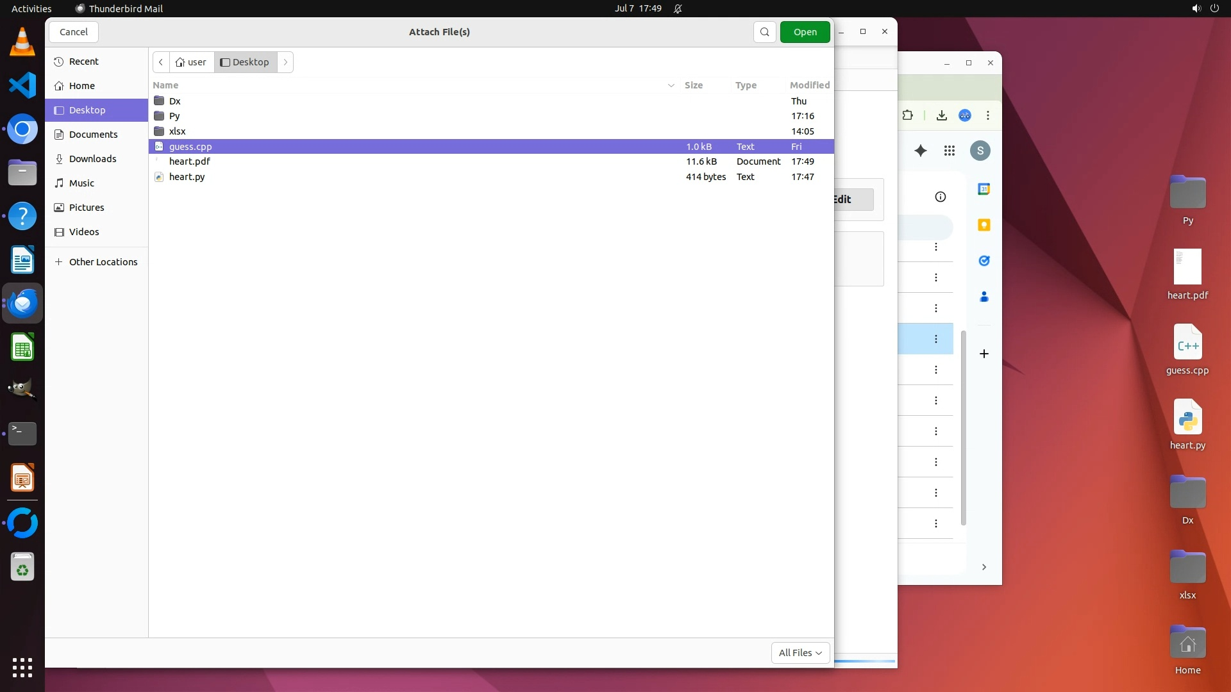Launch Thunderbird from the dock
The height and width of the screenshot is (692, 1231).
(x=22, y=303)
